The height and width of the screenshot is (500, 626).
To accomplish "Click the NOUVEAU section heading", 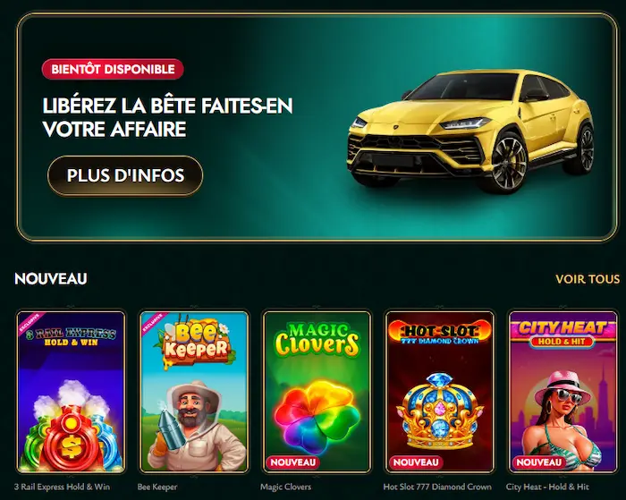I will (x=51, y=279).
